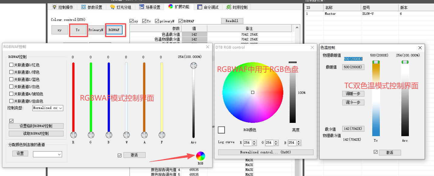
Task: Select the 命令调试 tab
Action: (x=208, y=7)
